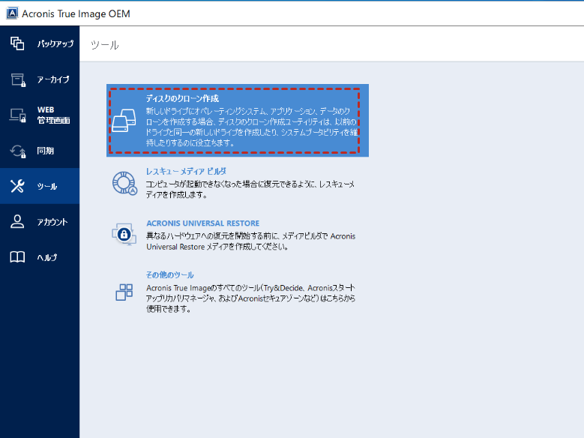This screenshot has height=438, width=584.
Task: Click the rescue media description text
Action: click(x=250, y=189)
